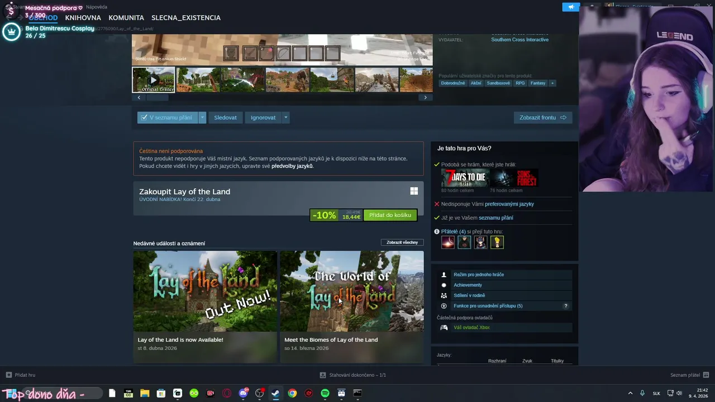
Task: Select the Dobrodružné tag
Action: pos(453,83)
